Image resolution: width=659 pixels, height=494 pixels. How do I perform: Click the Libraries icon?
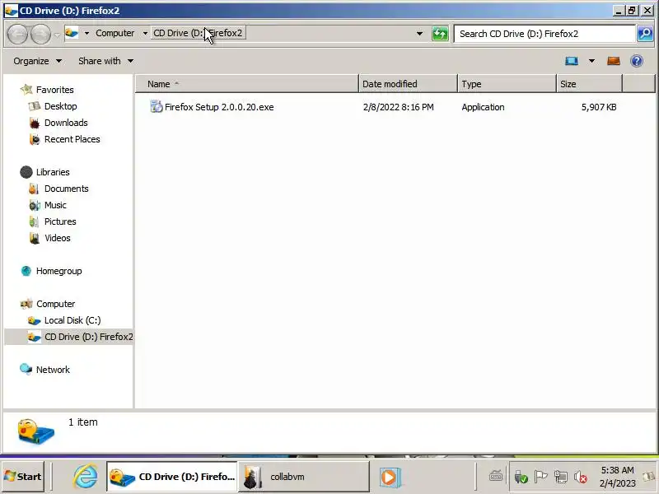tap(26, 172)
